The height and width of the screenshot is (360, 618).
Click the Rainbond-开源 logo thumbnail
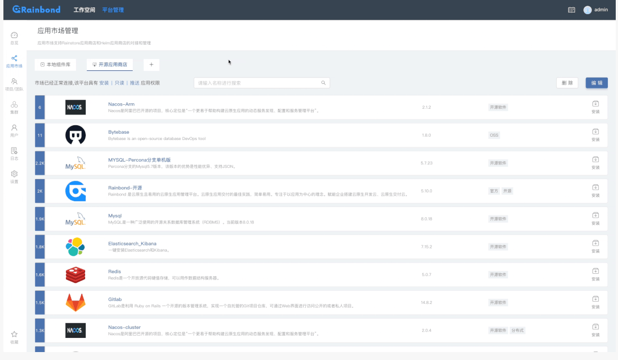click(75, 191)
